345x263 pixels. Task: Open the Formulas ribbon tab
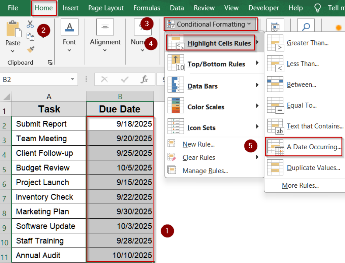(147, 8)
